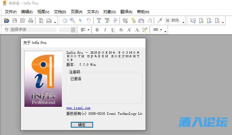This screenshot has width=232, height=135.
Task: Select the Hand pan tool
Action: (x=65, y=21)
